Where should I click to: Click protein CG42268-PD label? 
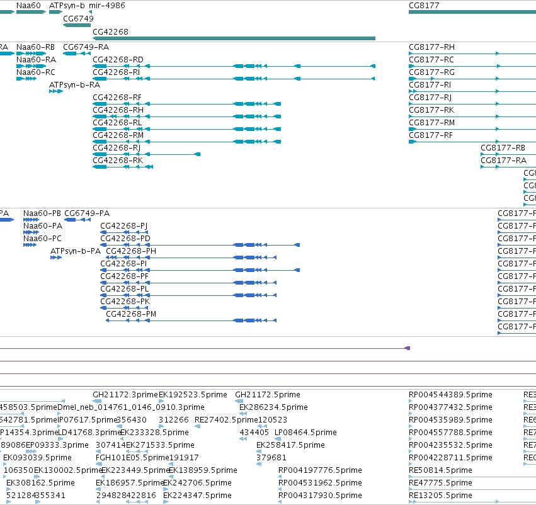pos(125,239)
